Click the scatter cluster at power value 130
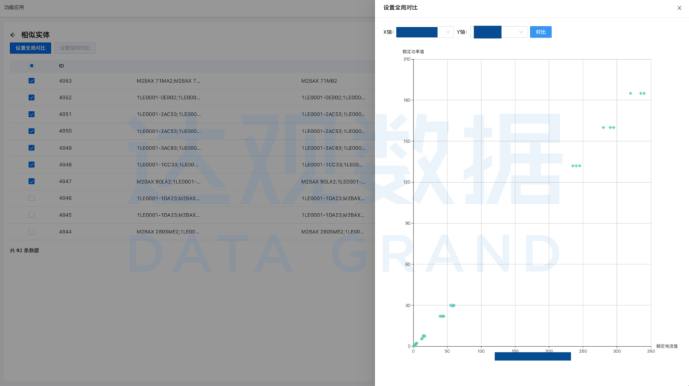The width and height of the screenshot is (689, 386). (x=576, y=165)
